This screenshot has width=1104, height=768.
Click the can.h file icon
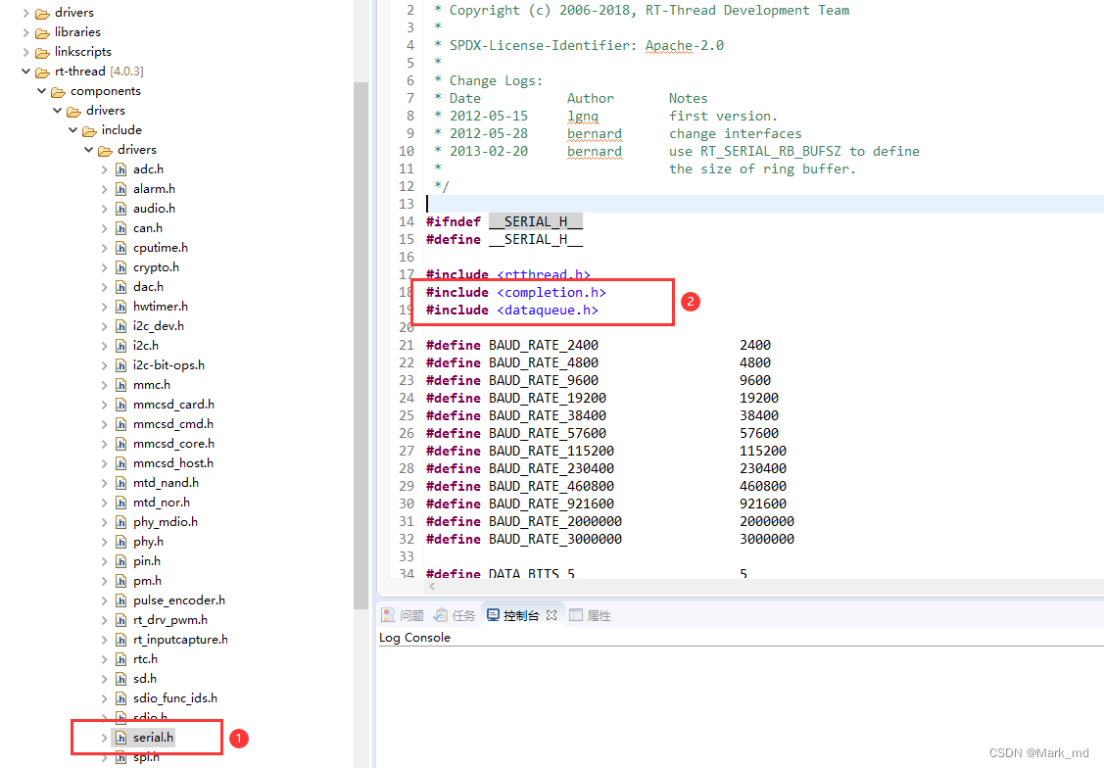(x=121, y=228)
